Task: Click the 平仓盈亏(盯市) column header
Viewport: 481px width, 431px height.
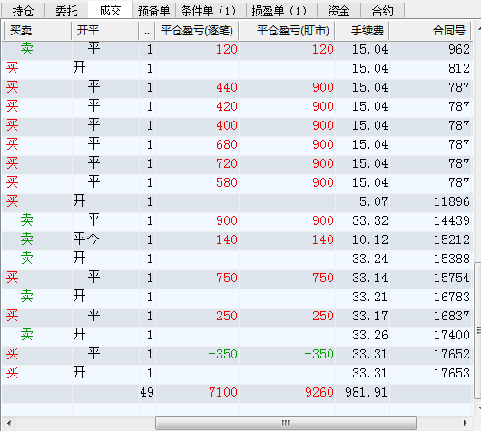Action: 287,30
